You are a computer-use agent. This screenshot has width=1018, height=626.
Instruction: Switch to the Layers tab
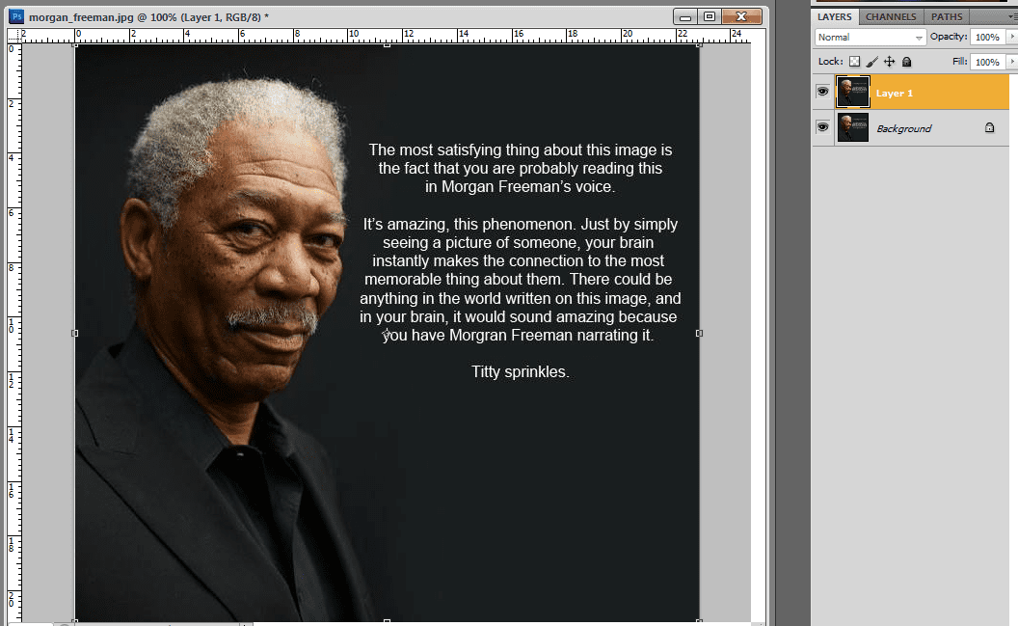click(x=834, y=17)
